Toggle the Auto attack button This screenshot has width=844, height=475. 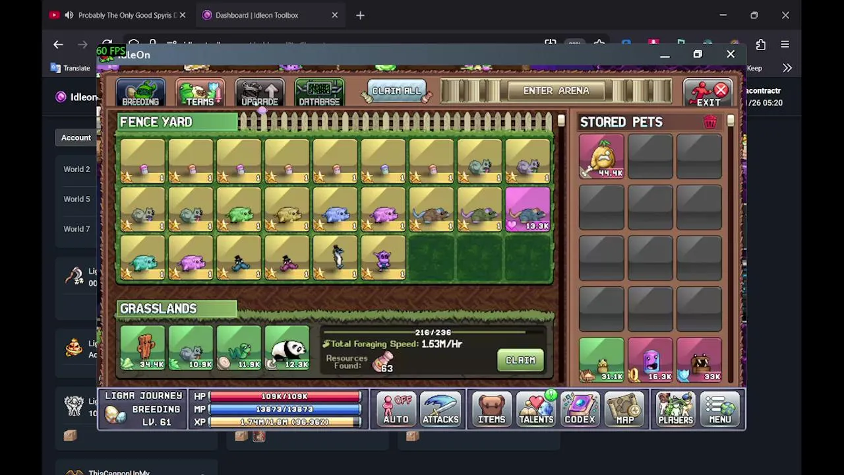(x=396, y=409)
